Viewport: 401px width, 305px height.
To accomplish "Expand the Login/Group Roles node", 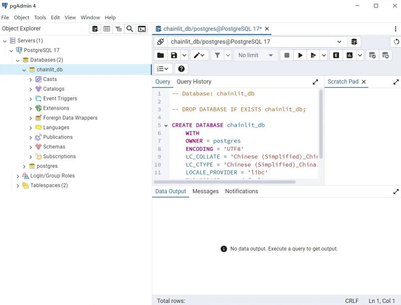I will point(18,176).
